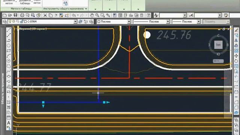Select the Line draw tool
This screenshot has width=240, height=135.
(x=9, y=30)
